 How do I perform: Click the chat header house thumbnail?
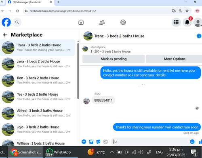[88, 36]
